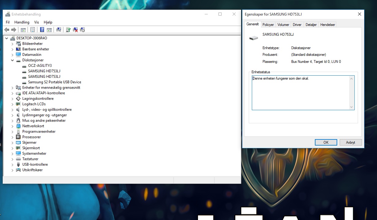Click the Update driver toolbar icon

coord(68,30)
